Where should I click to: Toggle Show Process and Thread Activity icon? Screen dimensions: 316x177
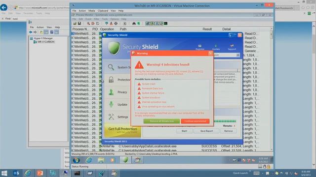click(161, 24)
